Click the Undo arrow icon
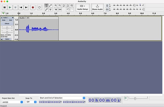164x107 pixels. point(68,10)
